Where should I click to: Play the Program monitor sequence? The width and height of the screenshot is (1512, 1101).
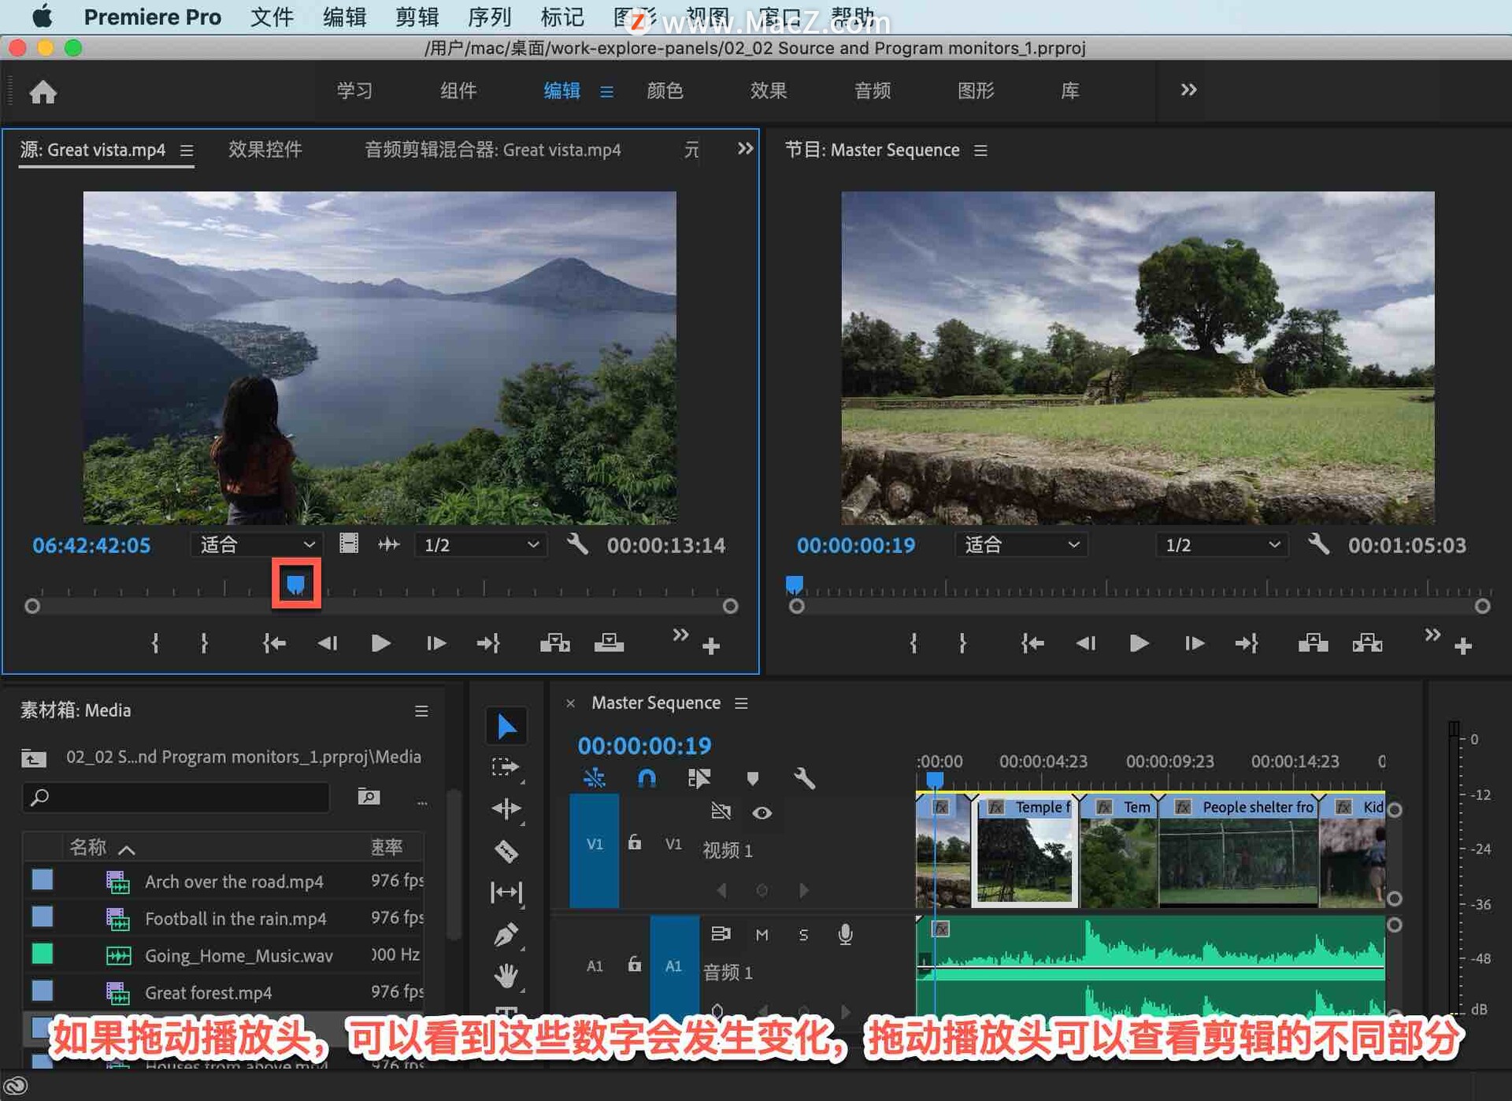[1139, 643]
